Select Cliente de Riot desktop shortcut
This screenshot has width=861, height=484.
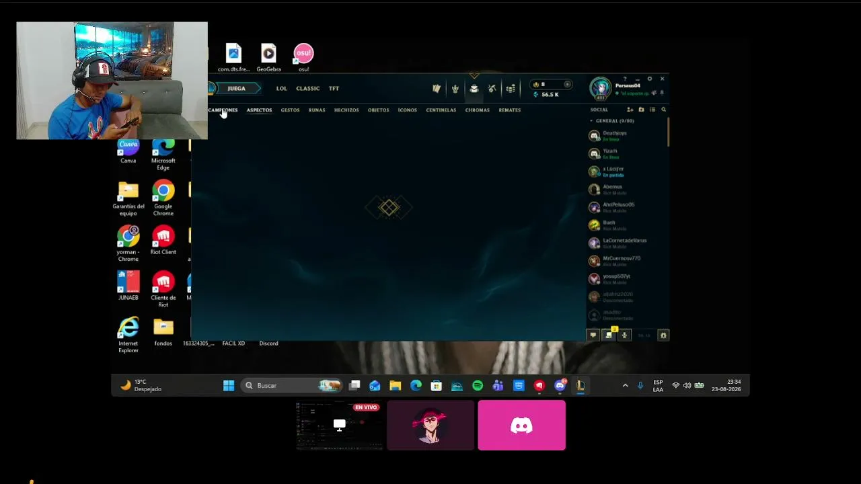coord(163,289)
